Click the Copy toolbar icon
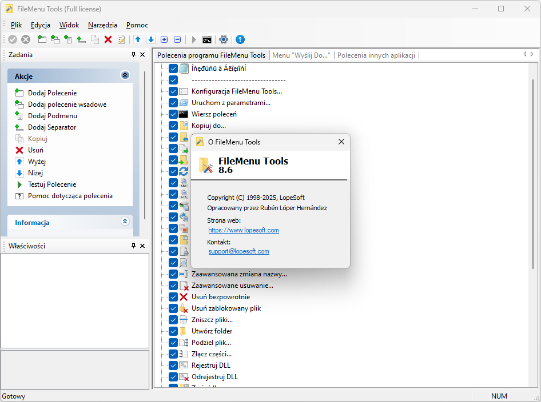The image size is (541, 402). [94, 39]
